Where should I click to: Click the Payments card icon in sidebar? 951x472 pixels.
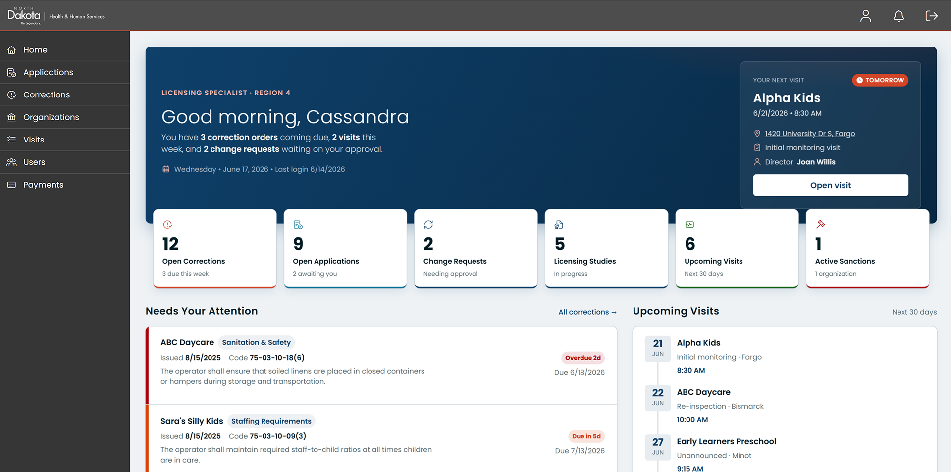pyautogui.click(x=12, y=185)
